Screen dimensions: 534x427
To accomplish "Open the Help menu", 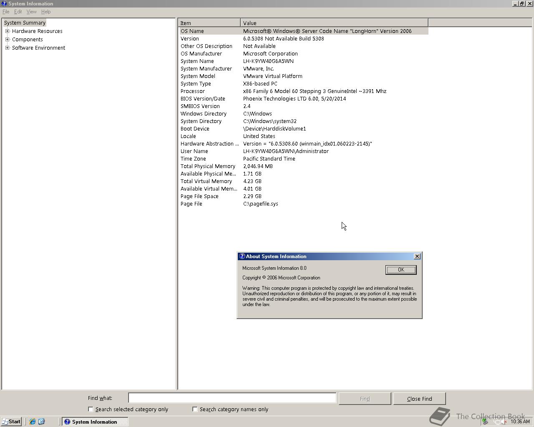I will tap(46, 12).
